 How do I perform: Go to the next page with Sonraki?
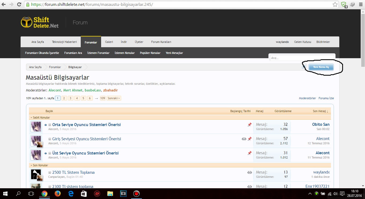click(x=114, y=98)
